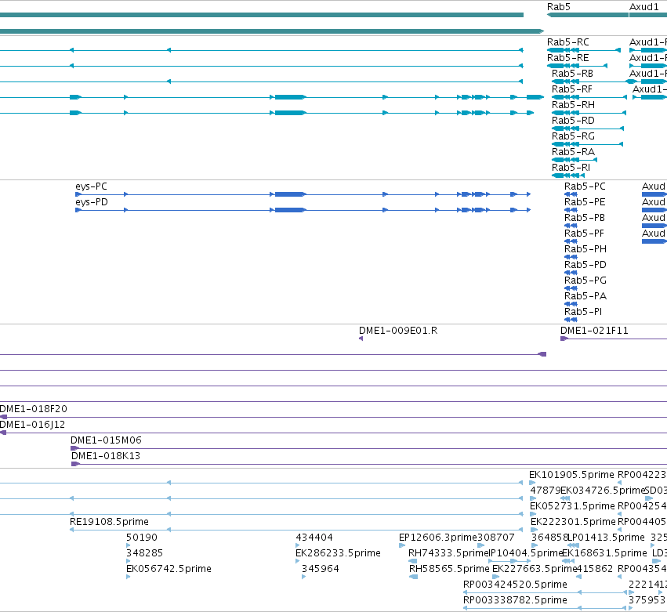Click EST label EK168631.5prime
Image resolution: width=667 pixels, height=612 pixels.
point(604,554)
